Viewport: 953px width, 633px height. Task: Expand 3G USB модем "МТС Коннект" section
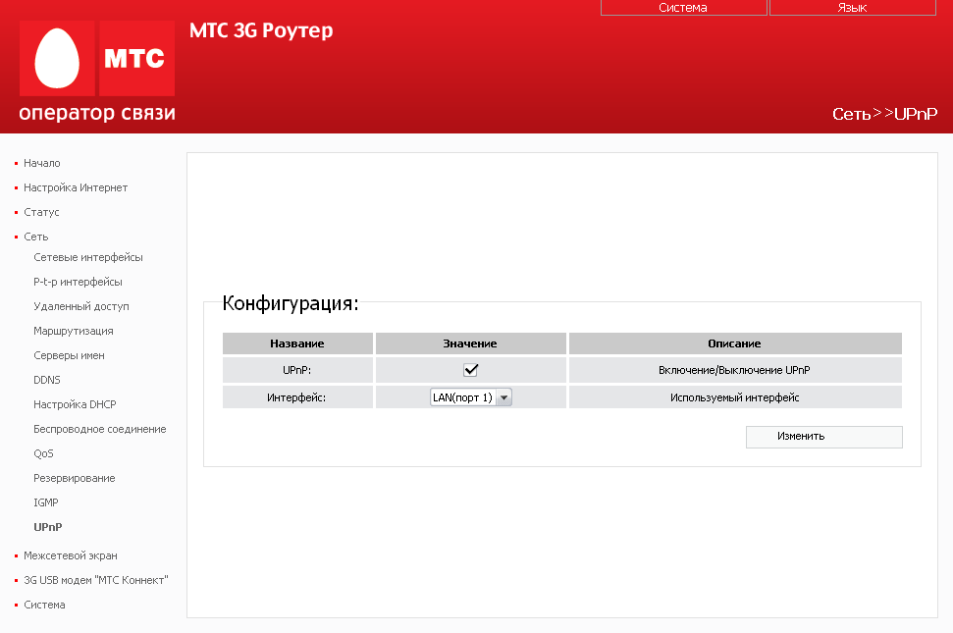96,580
